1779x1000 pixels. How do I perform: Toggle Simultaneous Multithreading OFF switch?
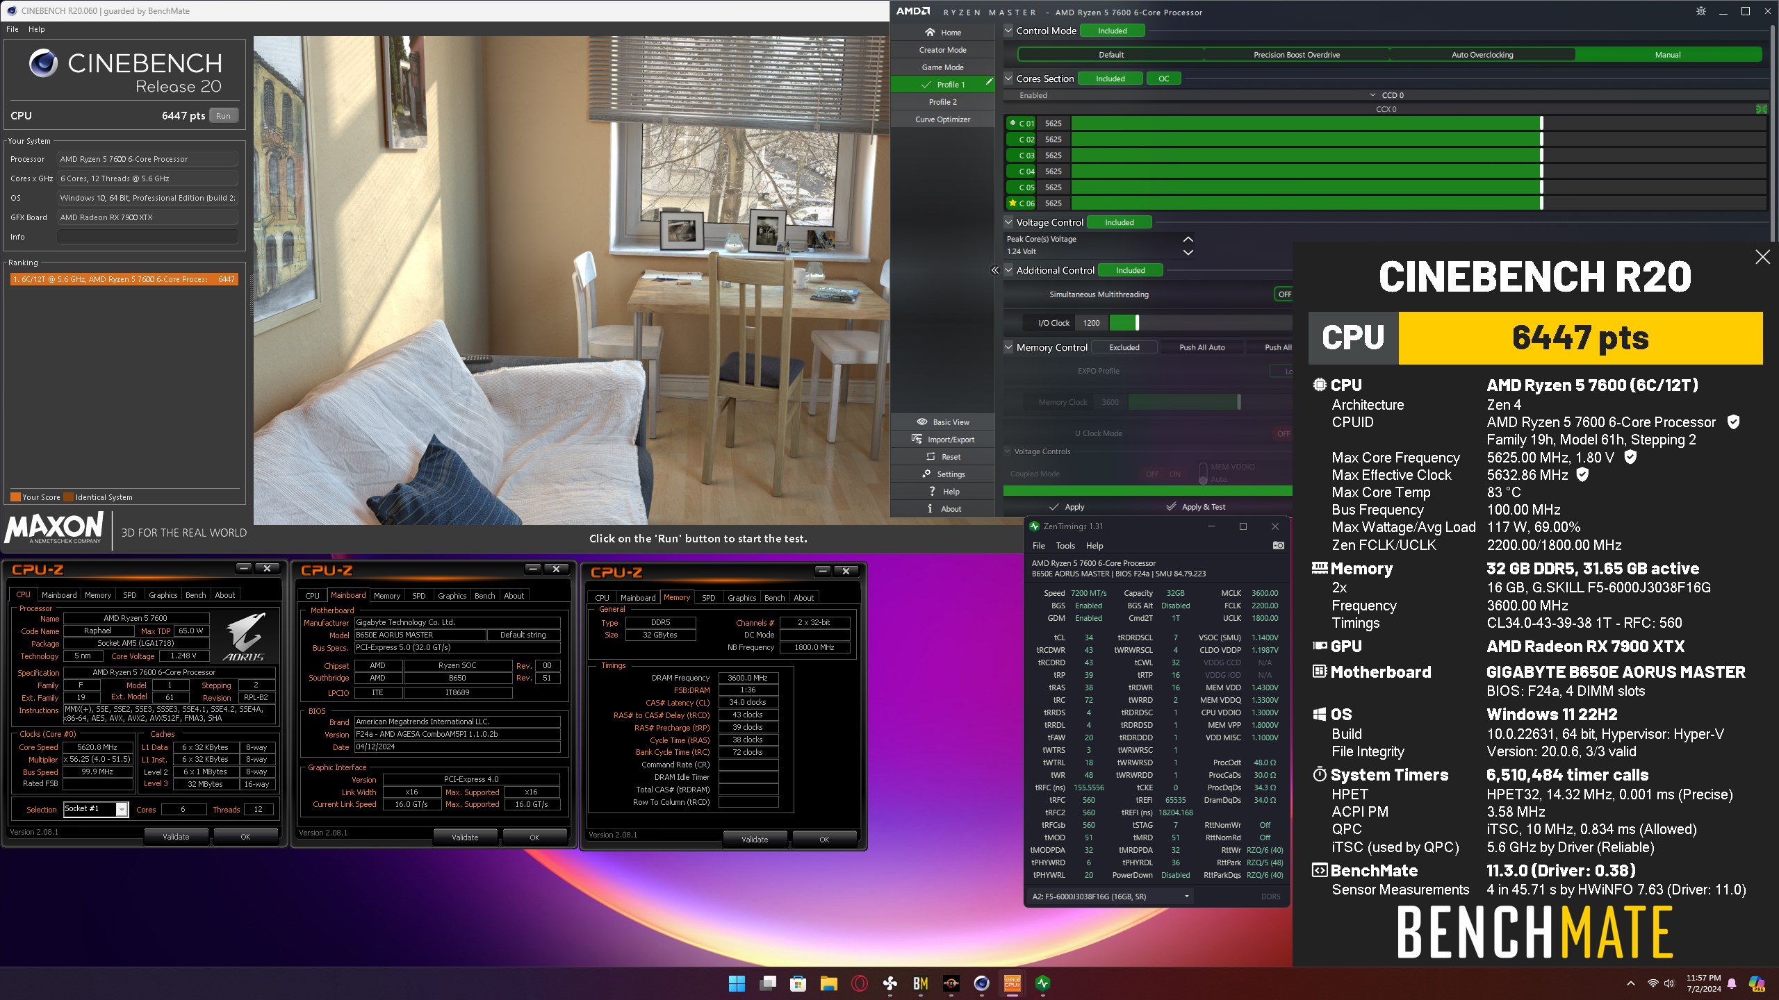[x=1284, y=294]
